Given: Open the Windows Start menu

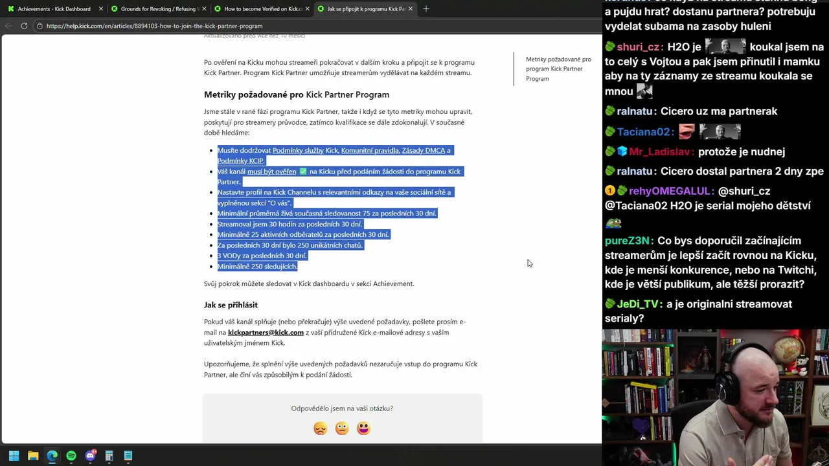Looking at the screenshot, I should (x=14, y=456).
